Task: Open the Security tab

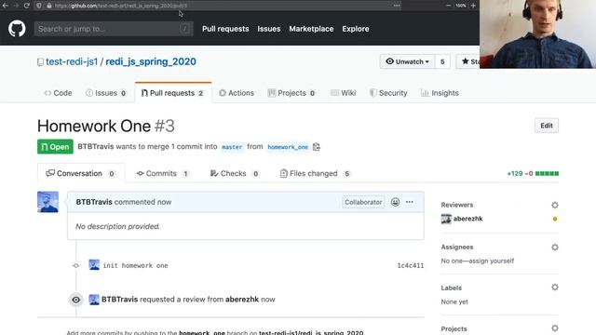Action: pos(388,93)
